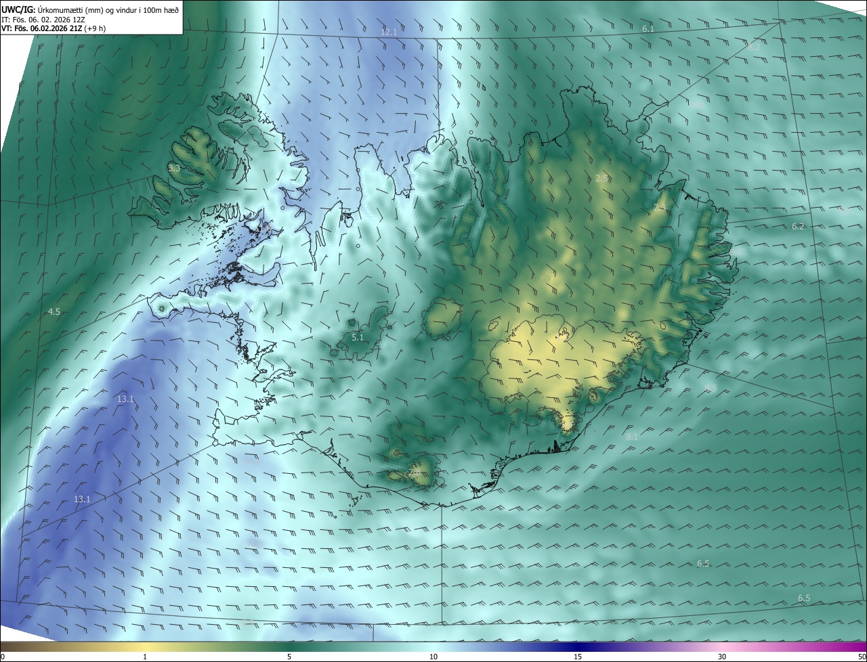This screenshot has height=662, width=867.
Task: Click the 8.2 value label on the map
Action: click(x=754, y=47)
